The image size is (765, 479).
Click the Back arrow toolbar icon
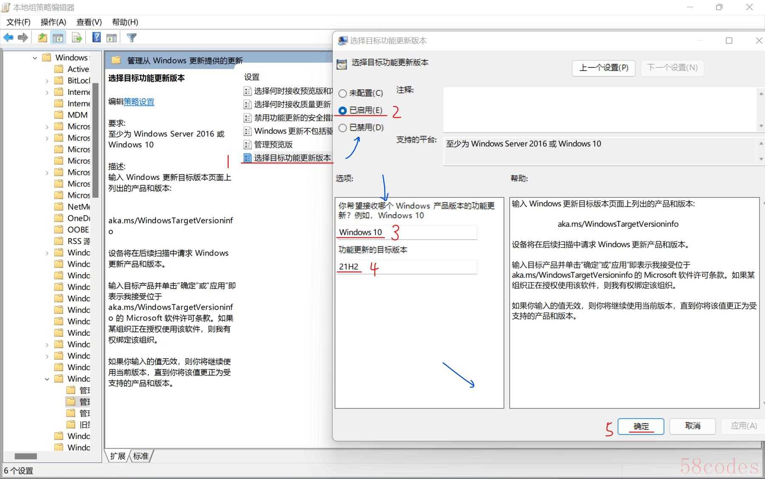click(x=8, y=37)
